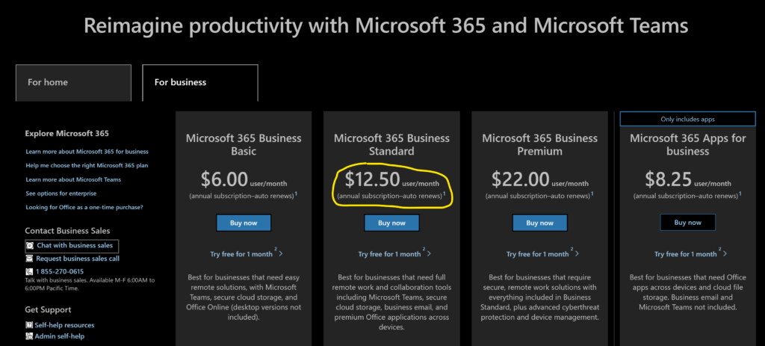Viewport: 765px width, 346px height.
Task: Open Looking for Office as a one-time purchase link
Action: point(84,208)
